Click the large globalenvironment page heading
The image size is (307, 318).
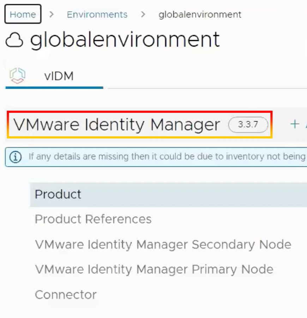tap(125, 39)
